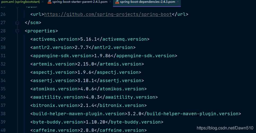Click bitronix.version value 2.1.4

coord(87,106)
